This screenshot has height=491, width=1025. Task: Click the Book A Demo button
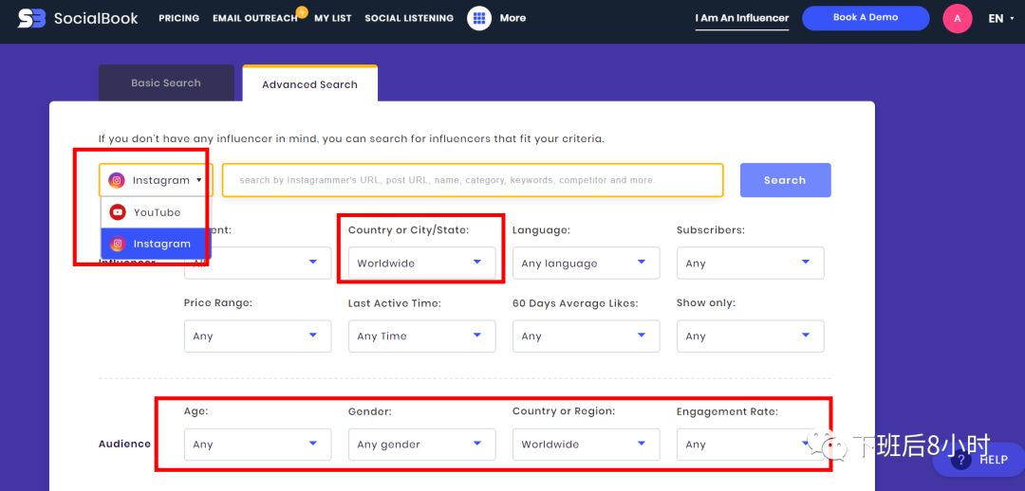pyautogui.click(x=865, y=18)
